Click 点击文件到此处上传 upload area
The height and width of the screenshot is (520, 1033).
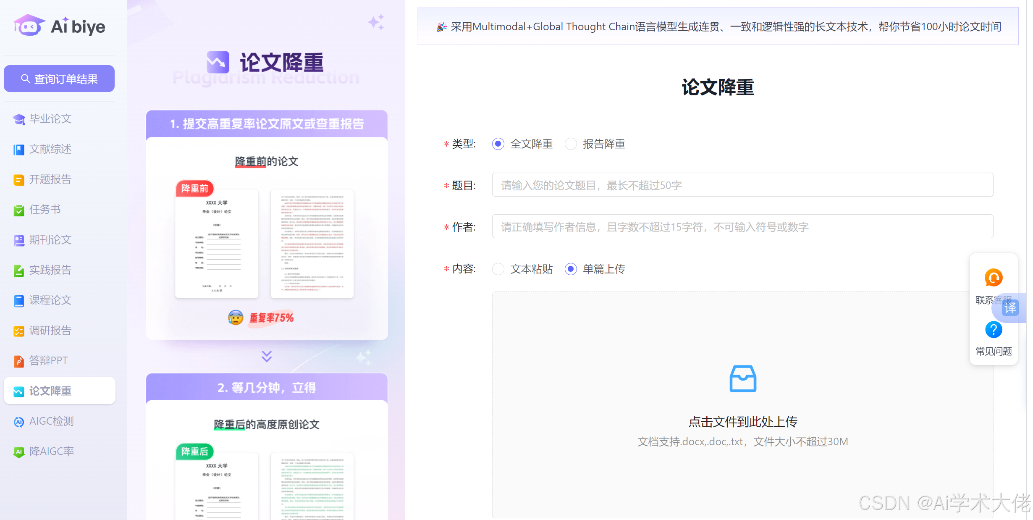click(x=743, y=422)
